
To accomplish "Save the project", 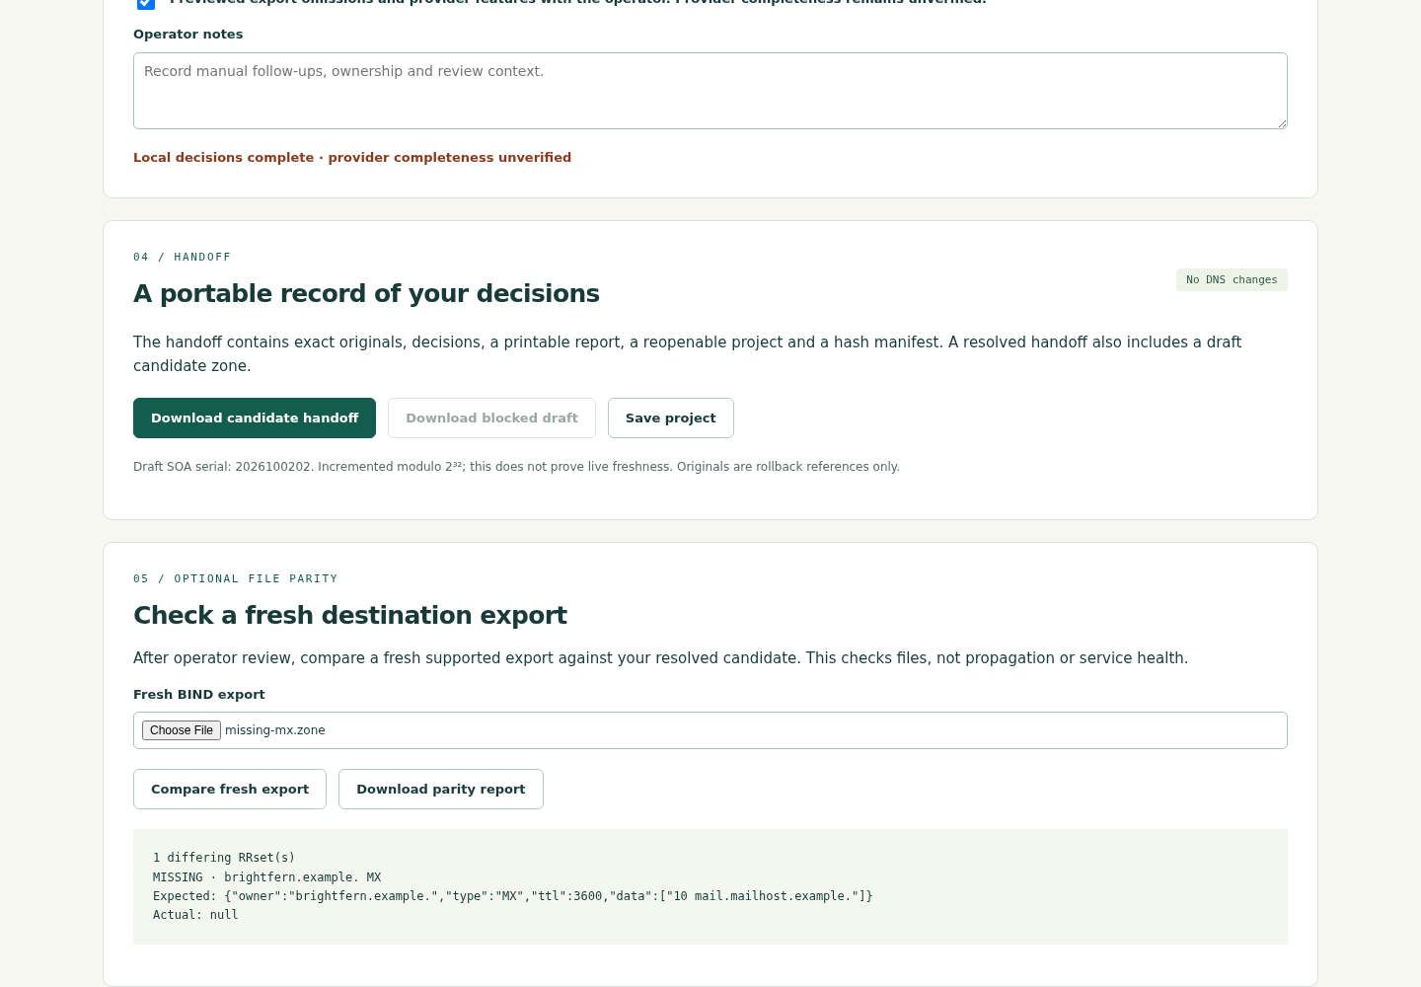I will (671, 418).
